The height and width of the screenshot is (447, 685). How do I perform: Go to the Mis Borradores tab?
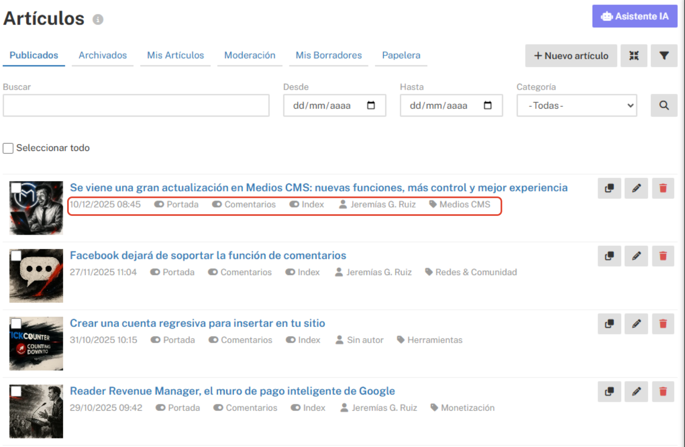(x=329, y=55)
